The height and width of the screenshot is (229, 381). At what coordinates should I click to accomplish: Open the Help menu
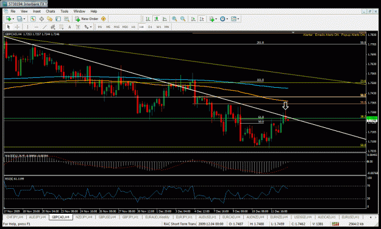tap(94, 11)
